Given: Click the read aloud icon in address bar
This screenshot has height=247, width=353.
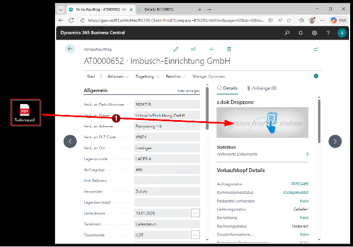Looking at the screenshot, I should [280, 21].
